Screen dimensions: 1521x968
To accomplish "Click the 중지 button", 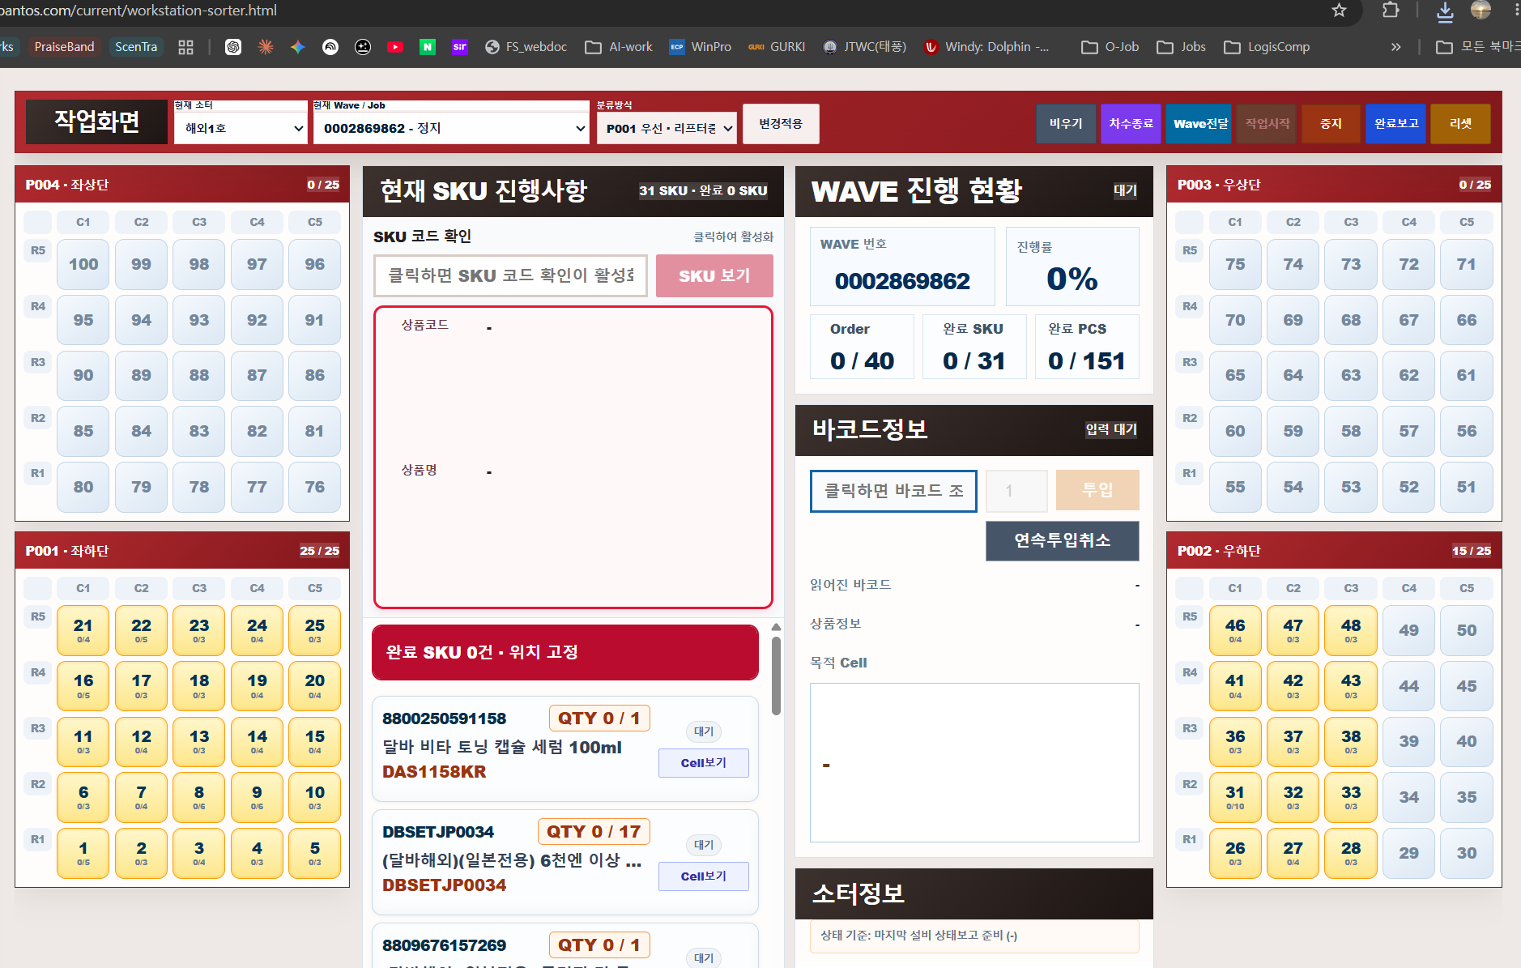I will click(1331, 124).
